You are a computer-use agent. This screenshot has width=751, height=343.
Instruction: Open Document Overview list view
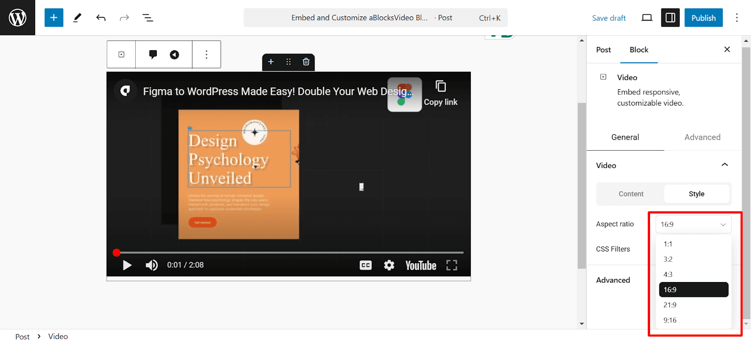coord(148,18)
